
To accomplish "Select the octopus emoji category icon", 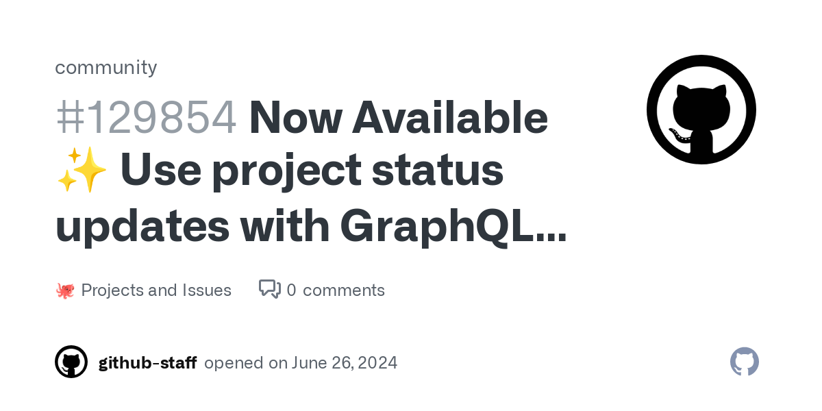I will [64, 290].
